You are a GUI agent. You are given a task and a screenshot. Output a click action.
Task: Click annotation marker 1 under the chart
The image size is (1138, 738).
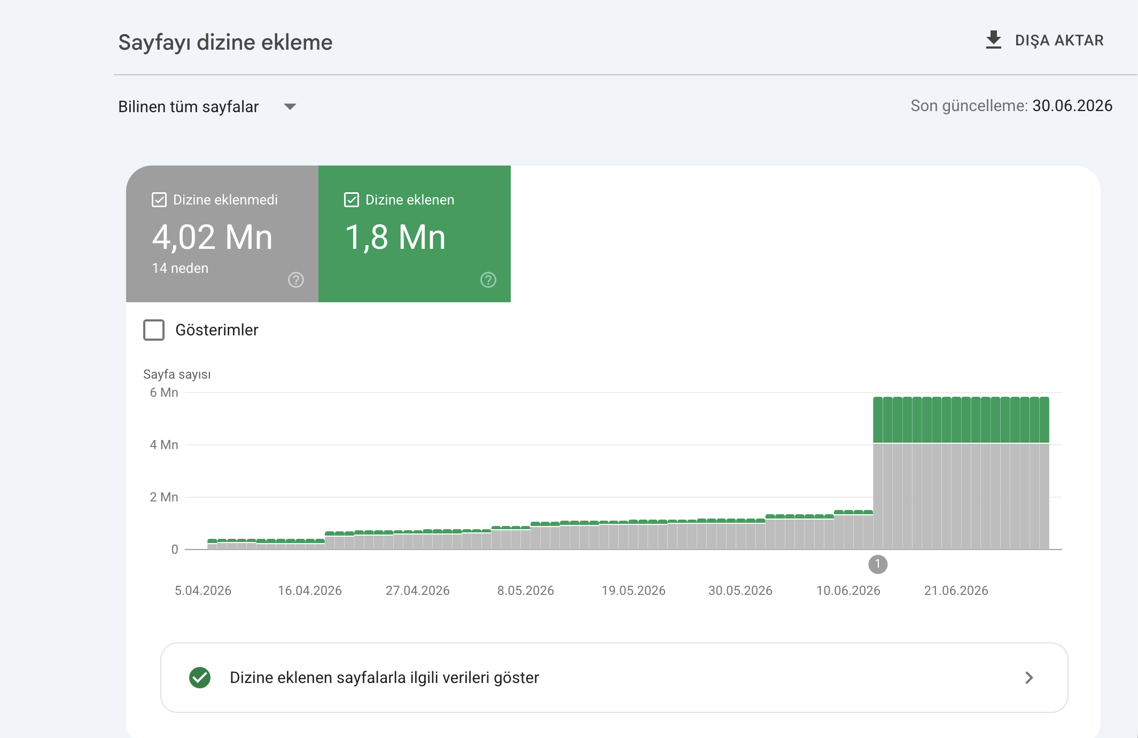pyautogui.click(x=878, y=564)
